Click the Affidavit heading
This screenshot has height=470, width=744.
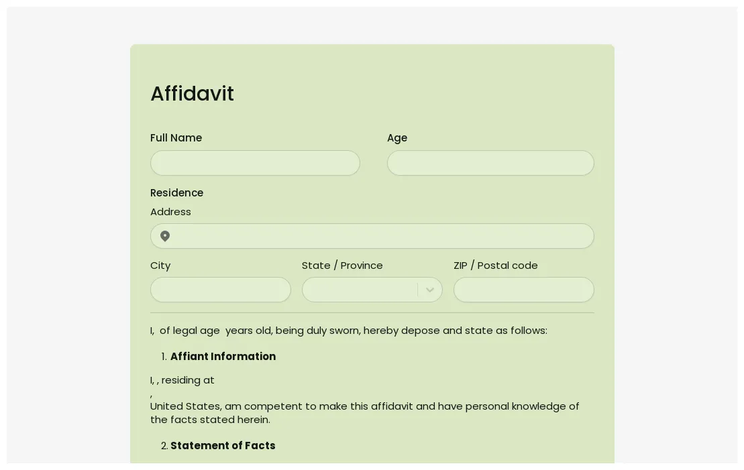pyautogui.click(x=192, y=94)
